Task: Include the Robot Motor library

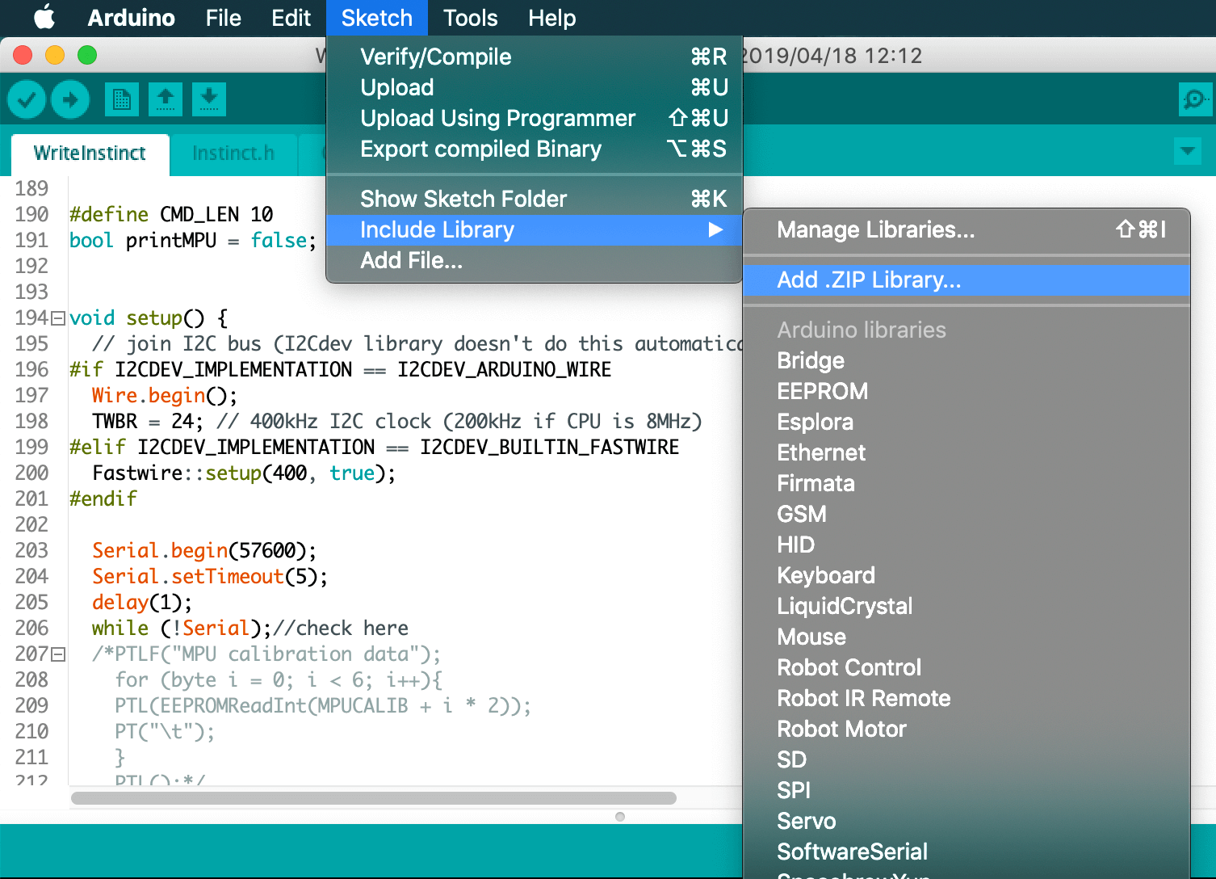Action: click(967, 729)
